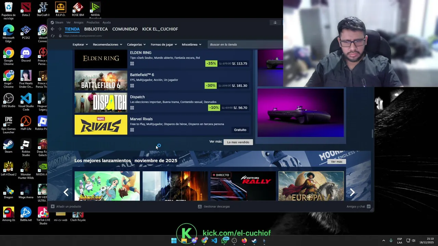
Task: Open the R.E.P.O. desktop icon
Action: [x=61, y=9]
